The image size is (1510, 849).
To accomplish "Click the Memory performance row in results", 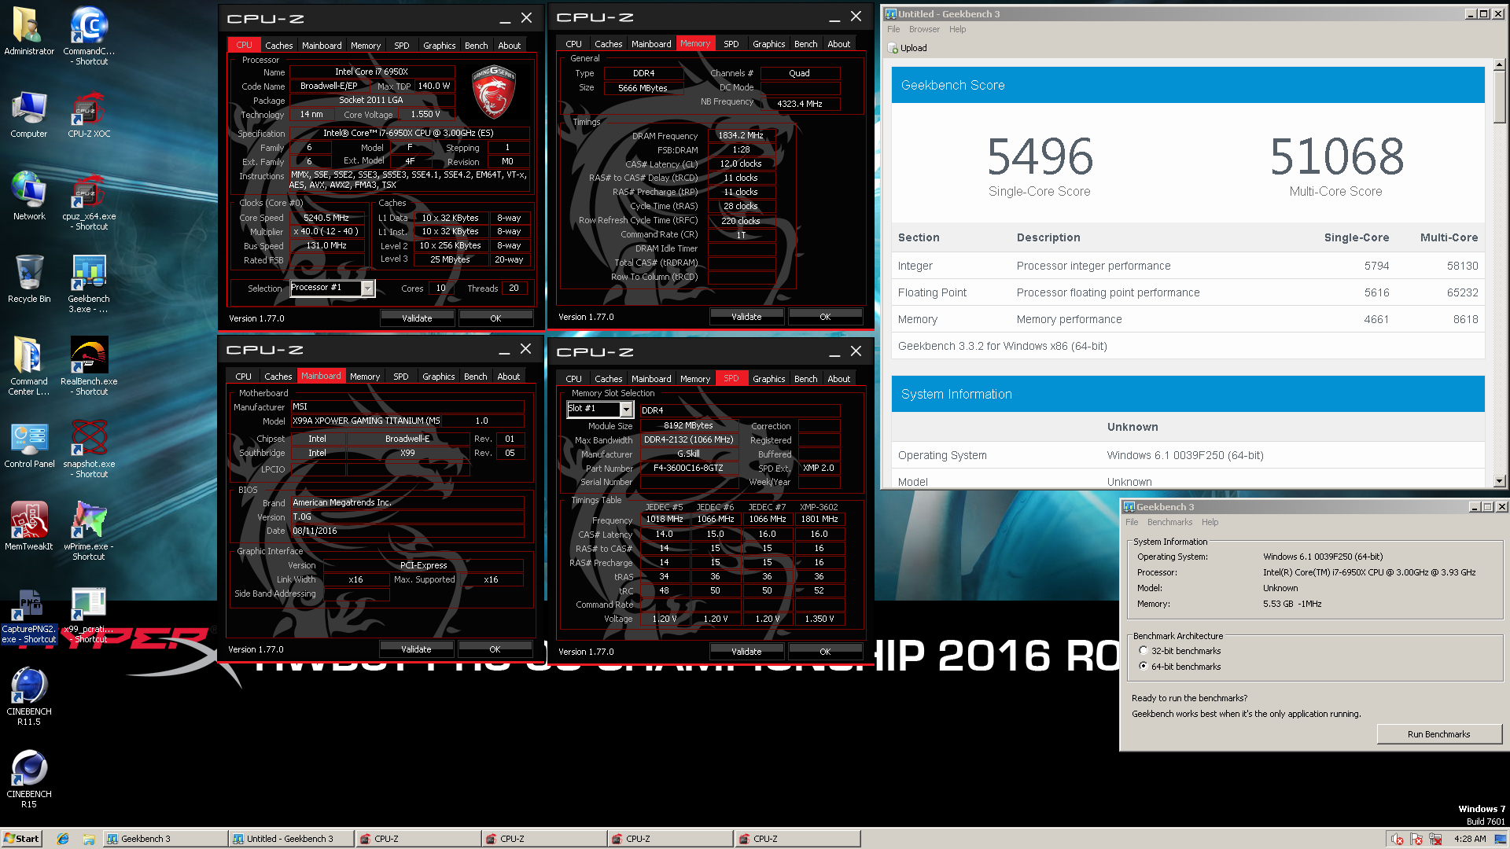I will 1188,319.
